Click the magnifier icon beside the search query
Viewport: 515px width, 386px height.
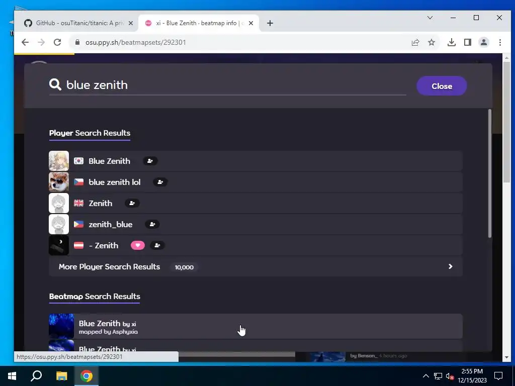click(55, 84)
